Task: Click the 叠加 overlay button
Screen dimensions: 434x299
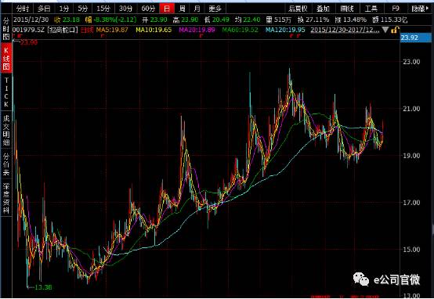Action: [x=323, y=9]
